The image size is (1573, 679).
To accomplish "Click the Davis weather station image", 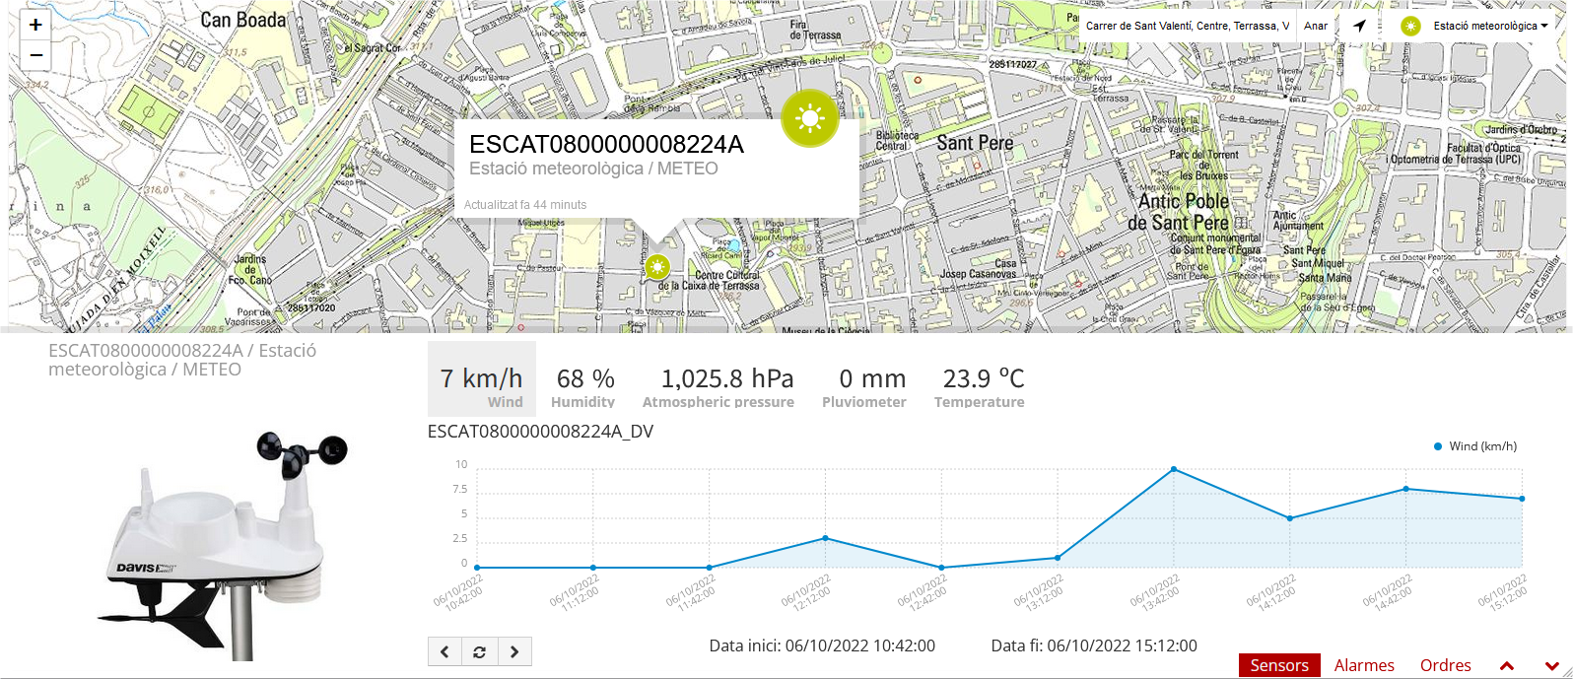I will click(x=225, y=546).
